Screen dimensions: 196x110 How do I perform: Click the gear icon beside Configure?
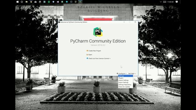click(x=117, y=73)
